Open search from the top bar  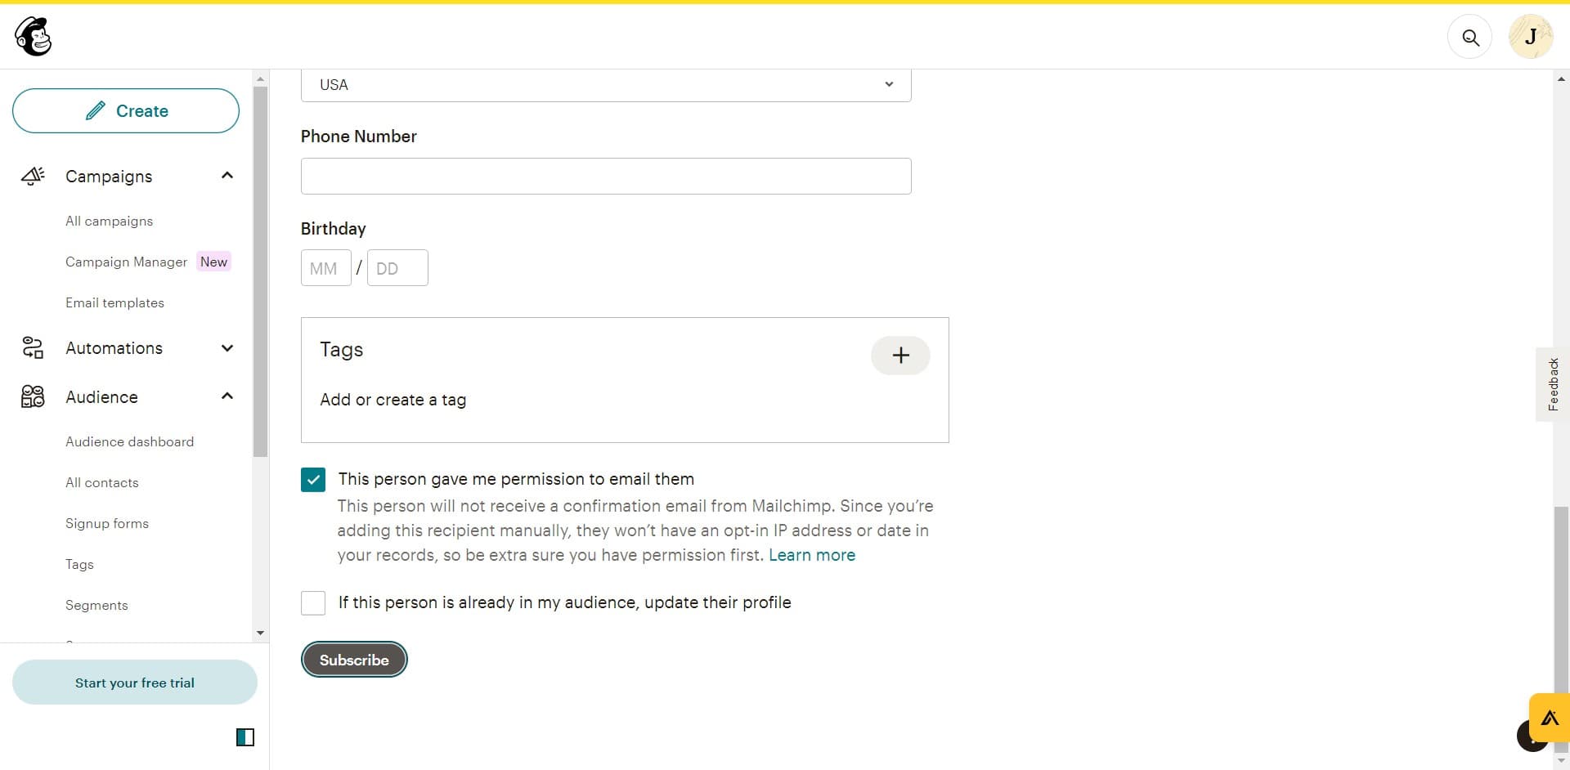click(1470, 37)
